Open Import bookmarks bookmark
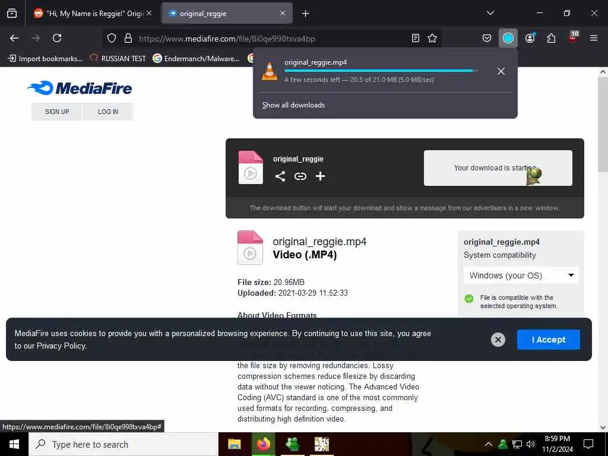Image resolution: width=608 pixels, height=456 pixels. pos(45,59)
